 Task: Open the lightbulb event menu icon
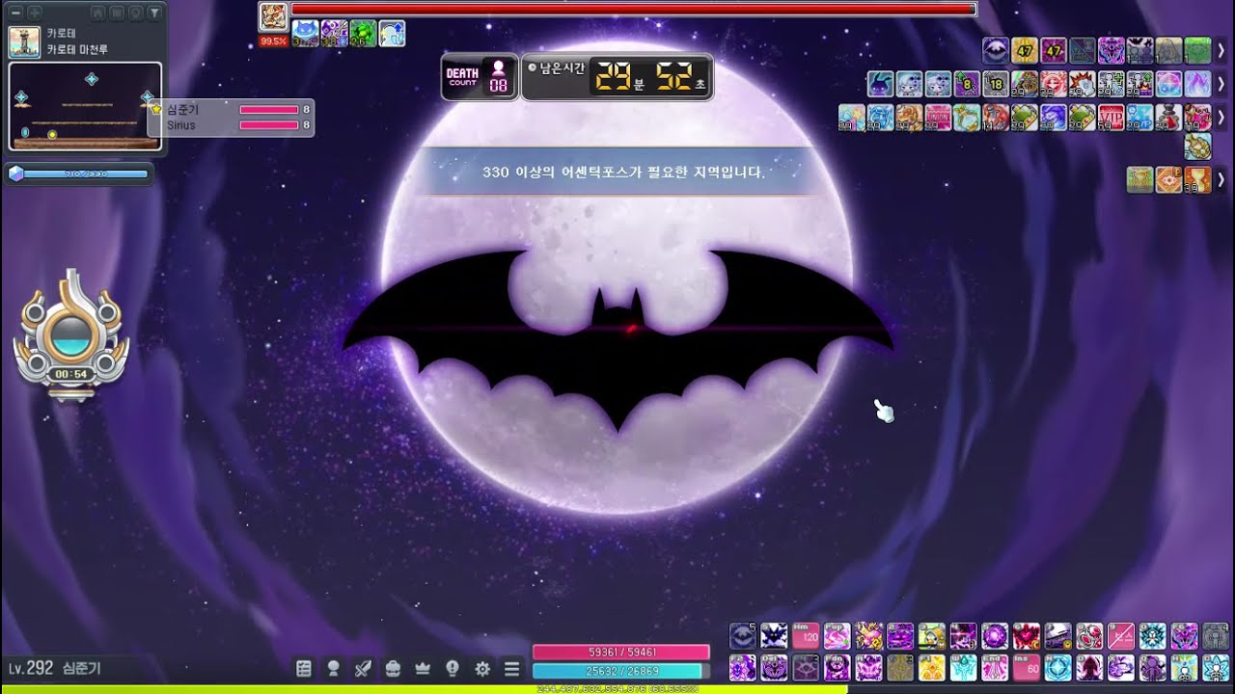pos(453,668)
